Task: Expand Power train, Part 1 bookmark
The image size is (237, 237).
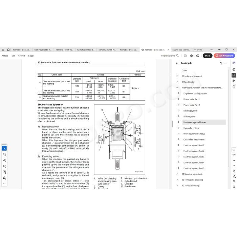Action: coord(179,99)
